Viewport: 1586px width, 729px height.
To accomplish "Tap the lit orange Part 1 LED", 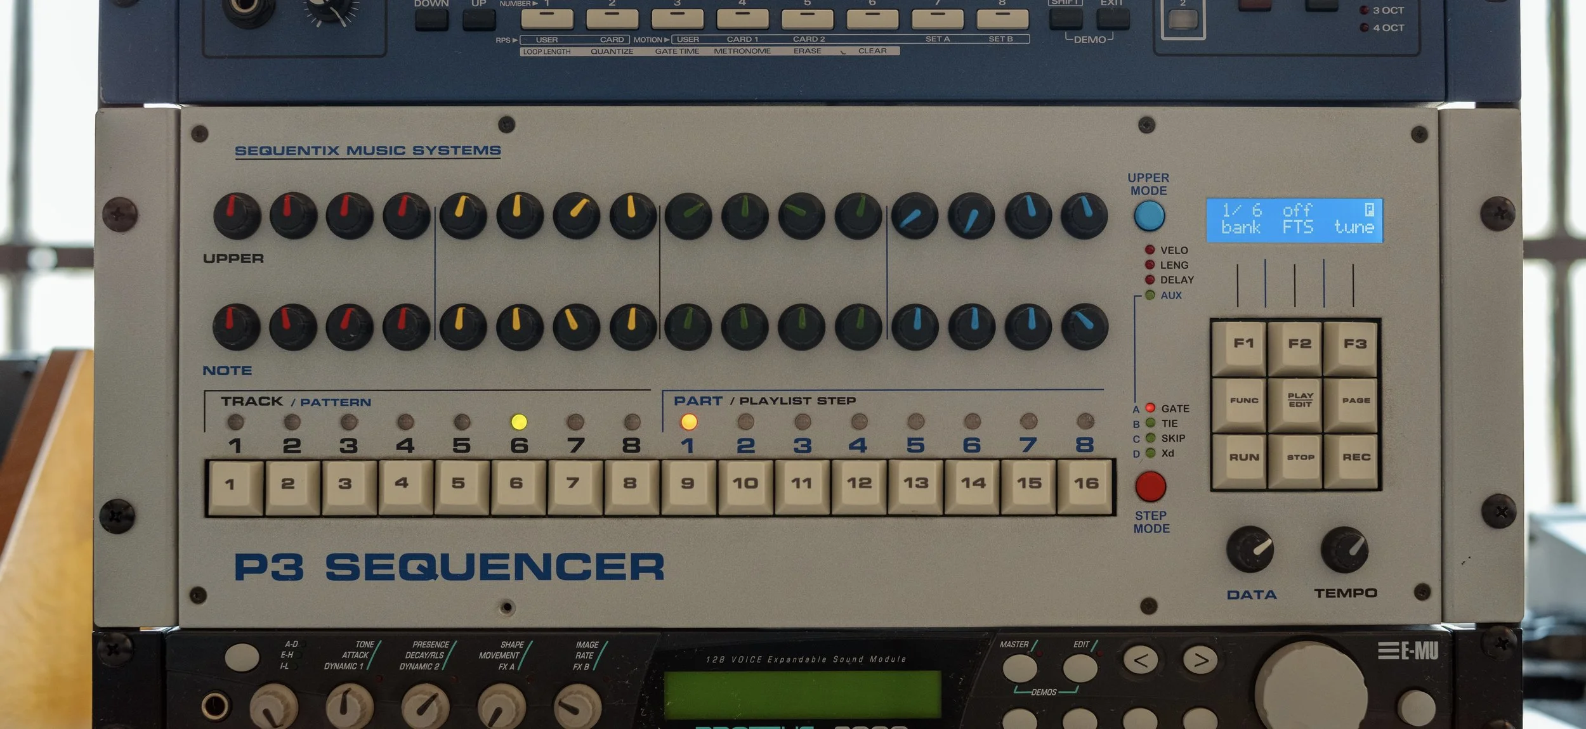I will click(689, 422).
